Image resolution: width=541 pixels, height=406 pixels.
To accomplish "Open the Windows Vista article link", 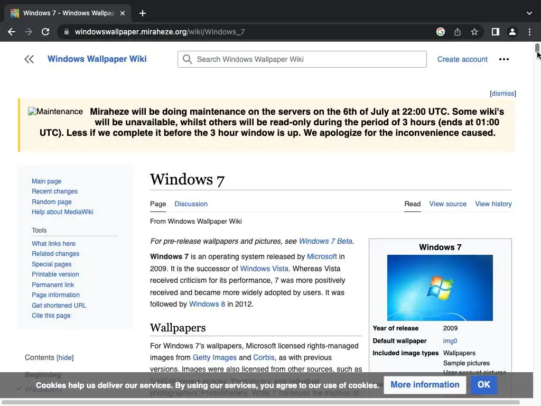I will coord(264,269).
